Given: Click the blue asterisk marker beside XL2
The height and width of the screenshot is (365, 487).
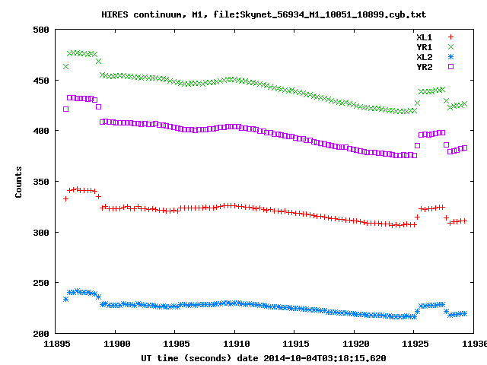Looking at the screenshot, I should [450, 57].
